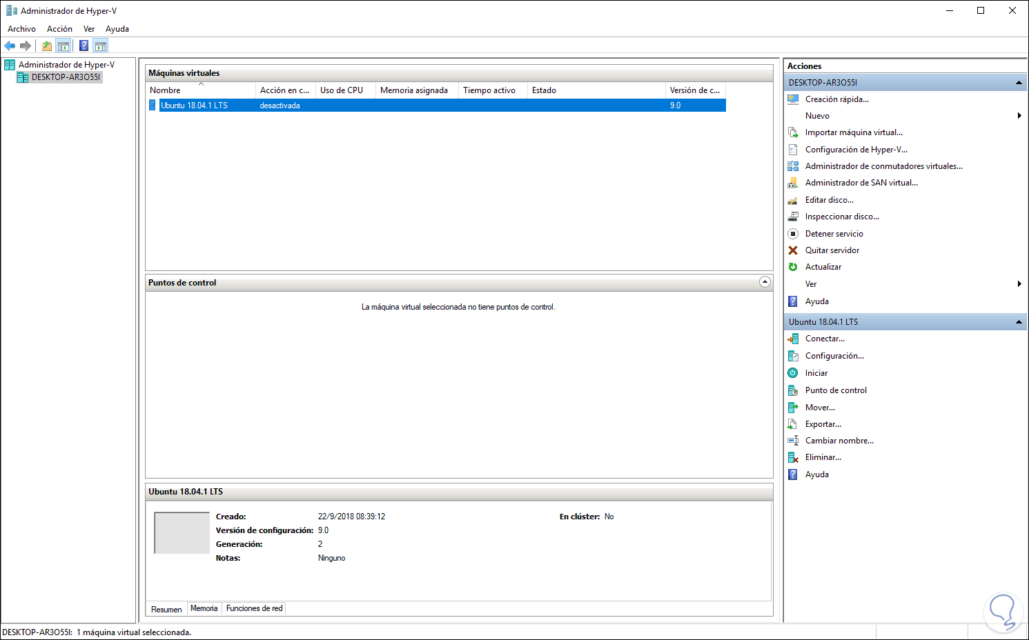Click the Administrador de SAN virtual icon
Screen dimensions: 1029x640
(793, 183)
